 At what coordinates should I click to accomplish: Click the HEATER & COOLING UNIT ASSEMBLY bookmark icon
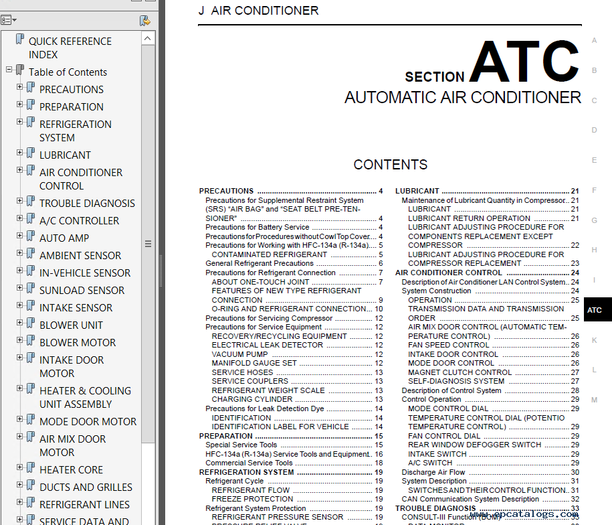(31, 388)
